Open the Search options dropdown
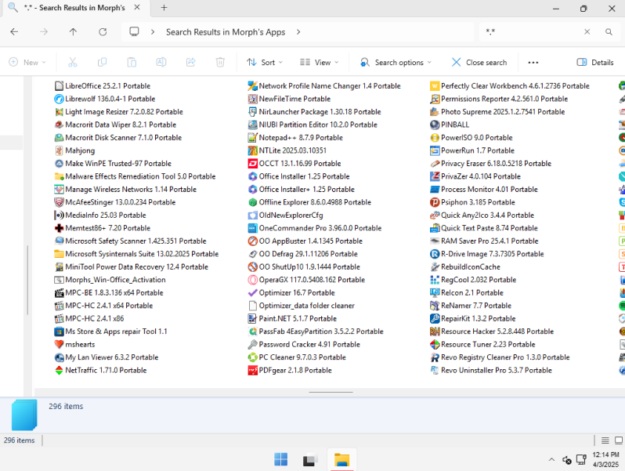Viewport: 625px width, 471px height. (396, 62)
